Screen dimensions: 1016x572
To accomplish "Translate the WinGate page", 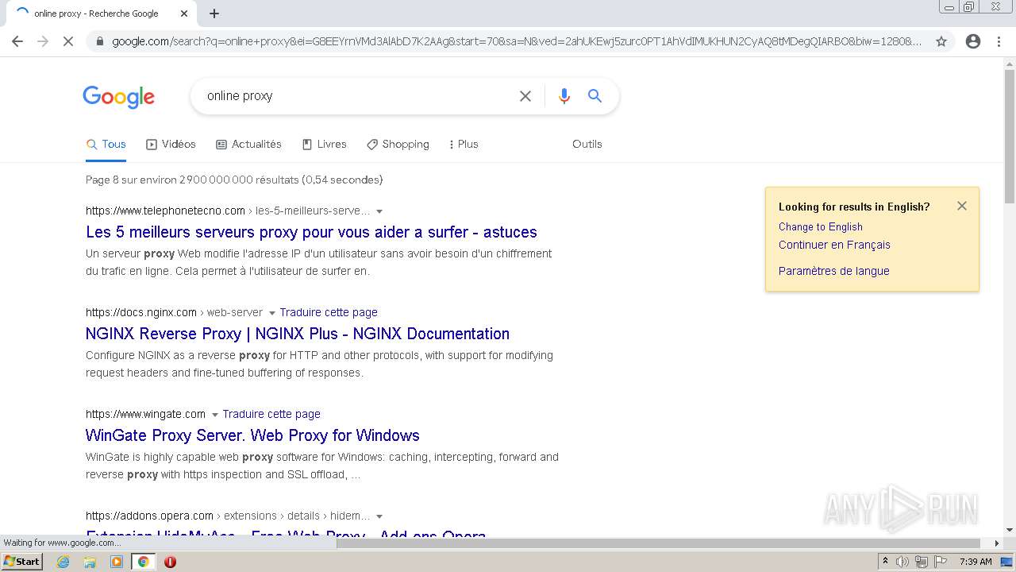I will tap(271, 414).
